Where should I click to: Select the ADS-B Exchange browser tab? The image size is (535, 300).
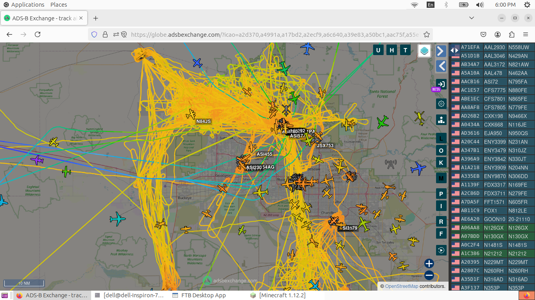[x=44, y=18]
